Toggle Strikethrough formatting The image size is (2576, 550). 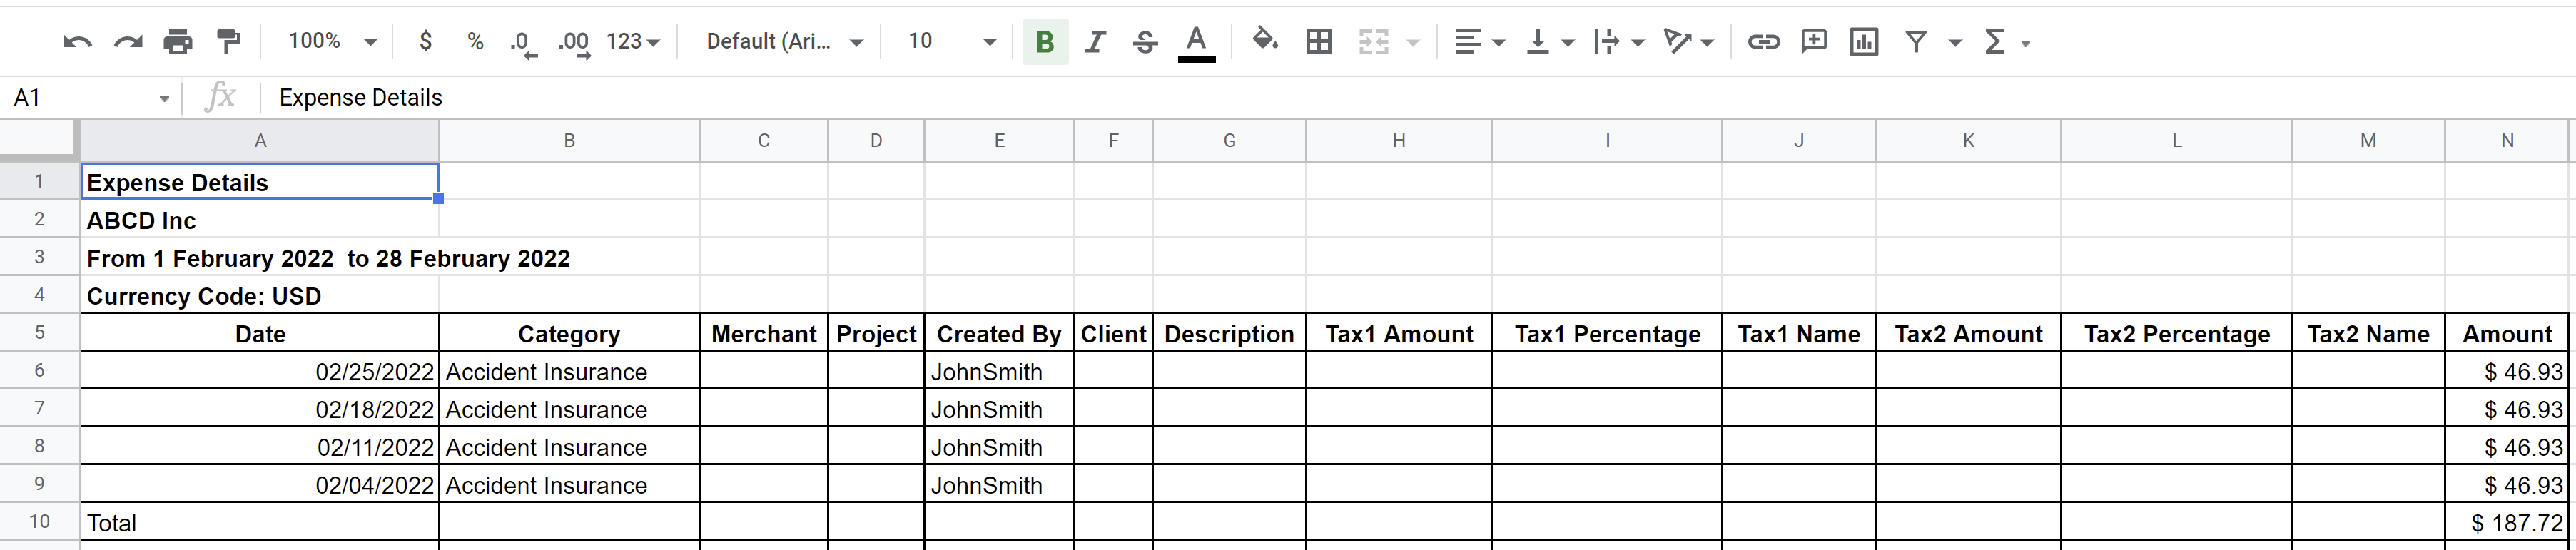[1146, 42]
